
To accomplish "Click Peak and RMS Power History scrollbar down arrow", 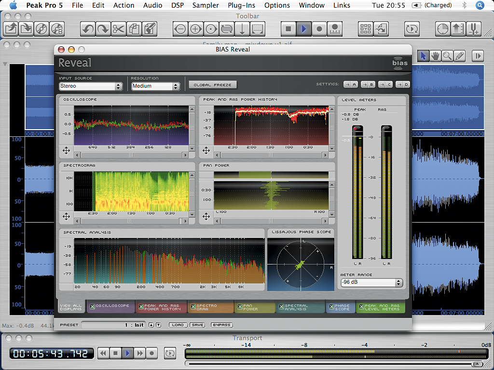I will (x=332, y=148).
